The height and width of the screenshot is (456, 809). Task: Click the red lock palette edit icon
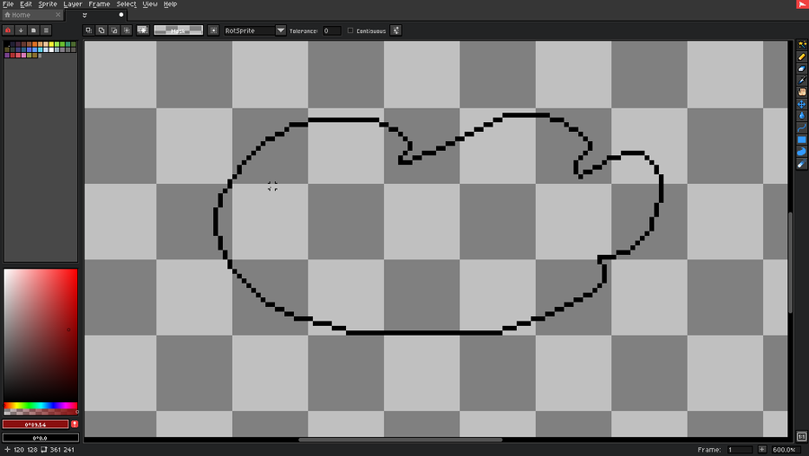tap(8, 31)
